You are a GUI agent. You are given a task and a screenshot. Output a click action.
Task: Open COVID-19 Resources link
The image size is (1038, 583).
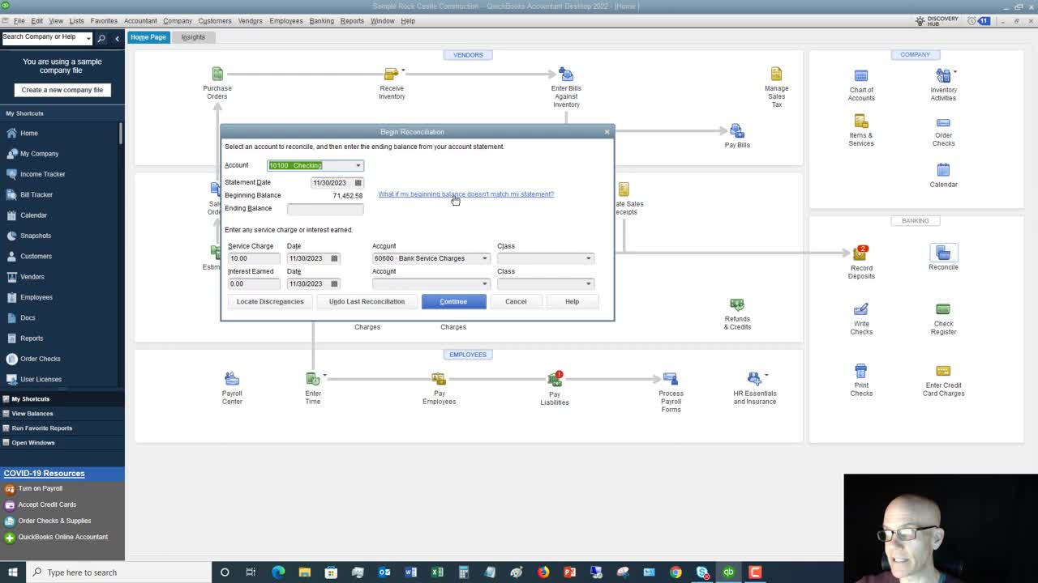44,474
